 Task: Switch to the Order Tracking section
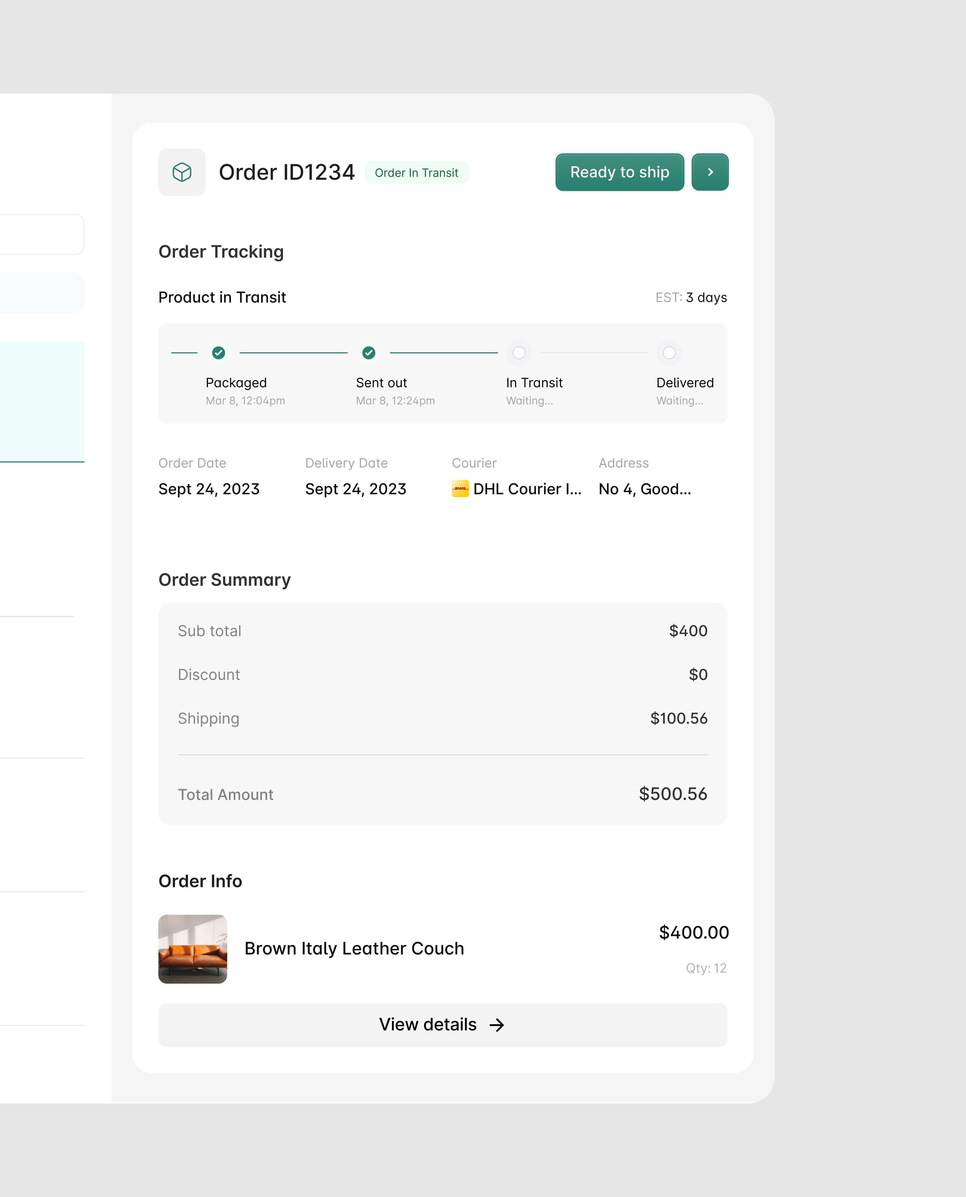click(x=221, y=251)
